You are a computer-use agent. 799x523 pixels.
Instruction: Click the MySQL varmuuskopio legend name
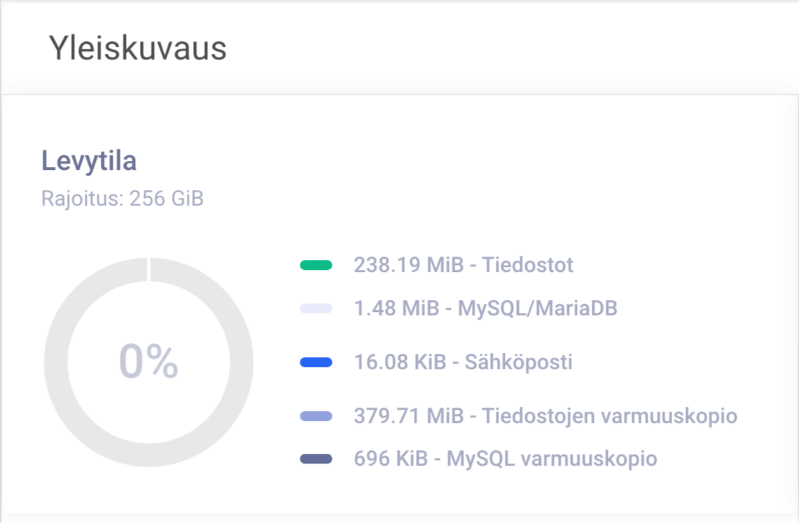pyautogui.click(x=552, y=459)
